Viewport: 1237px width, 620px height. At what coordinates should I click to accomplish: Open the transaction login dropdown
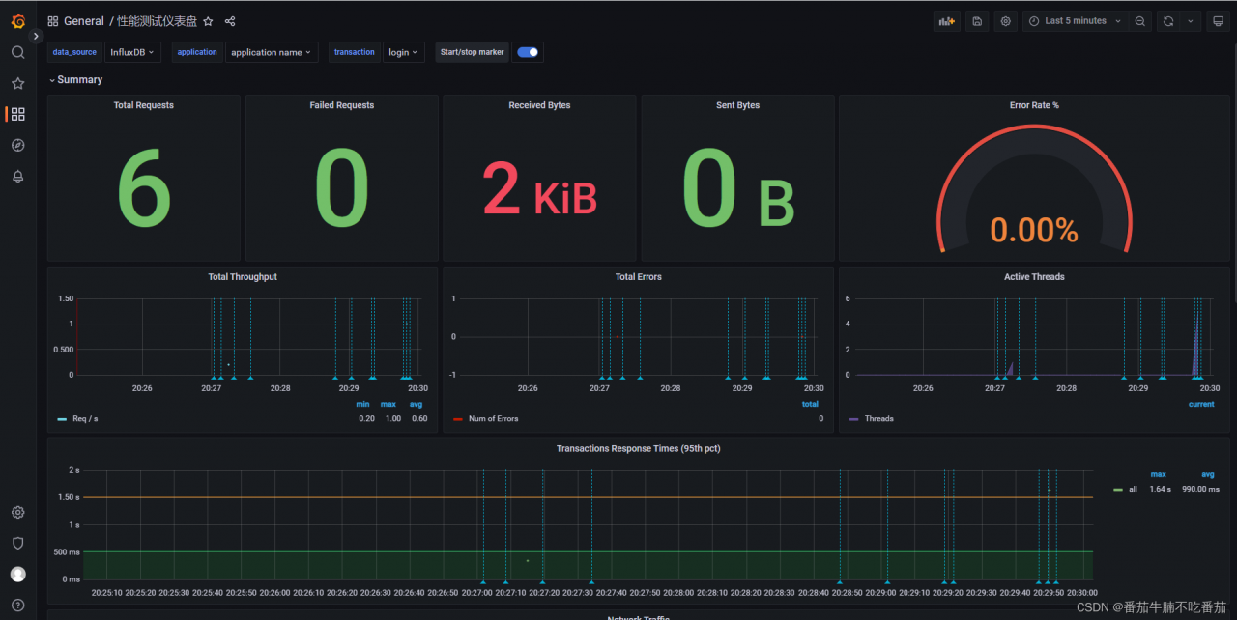click(x=404, y=52)
